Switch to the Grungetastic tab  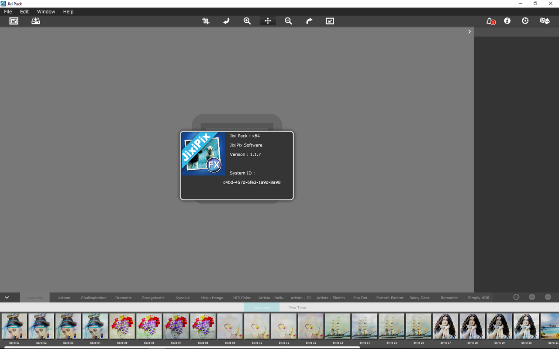[x=153, y=298]
